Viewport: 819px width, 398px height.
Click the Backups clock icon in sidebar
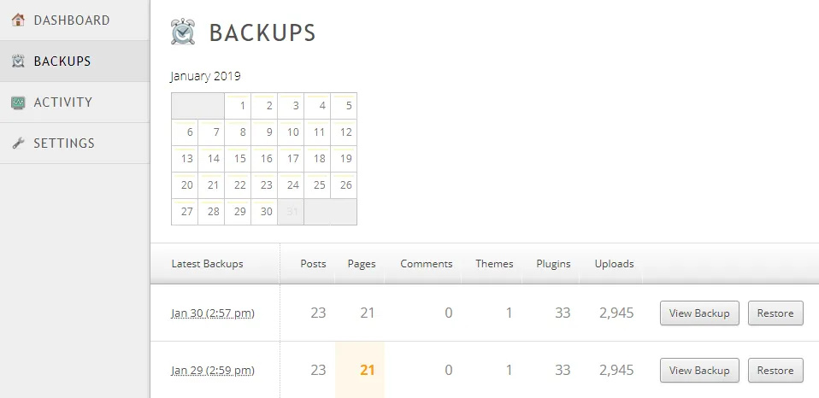point(18,61)
